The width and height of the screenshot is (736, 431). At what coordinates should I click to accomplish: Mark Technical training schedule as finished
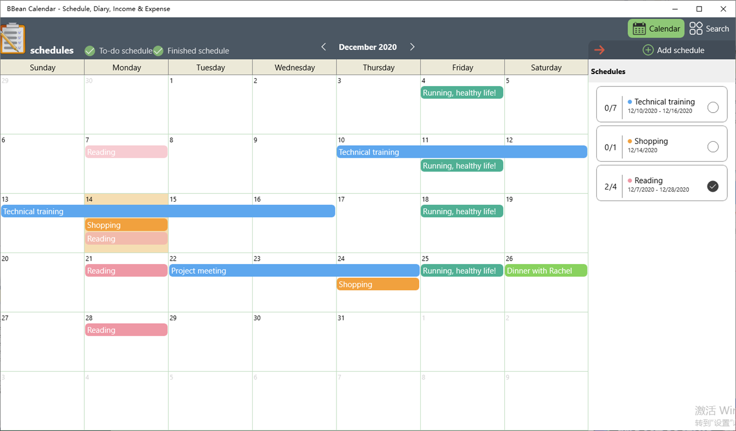coord(713,107)
